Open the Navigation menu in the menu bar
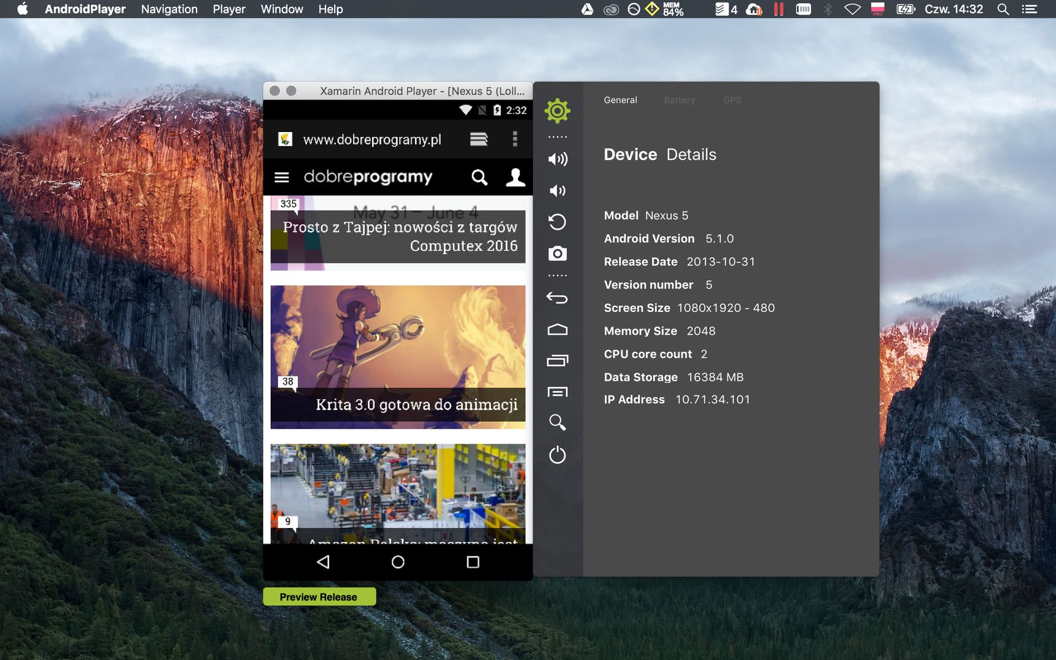 169,9
